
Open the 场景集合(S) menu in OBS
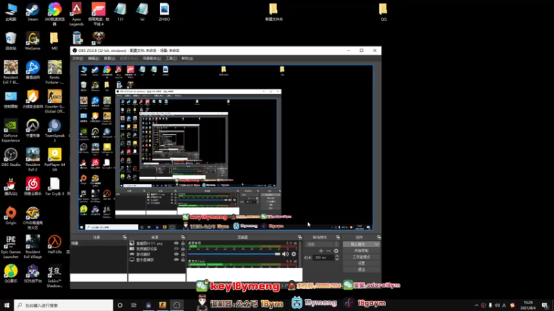pyautogui.click(x=152, y=58)
